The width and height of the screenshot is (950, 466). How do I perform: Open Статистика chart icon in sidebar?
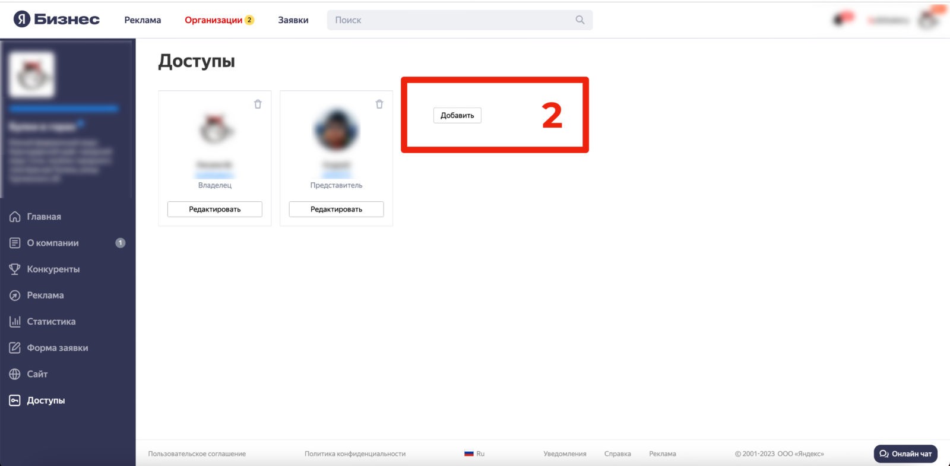[15, 321]
